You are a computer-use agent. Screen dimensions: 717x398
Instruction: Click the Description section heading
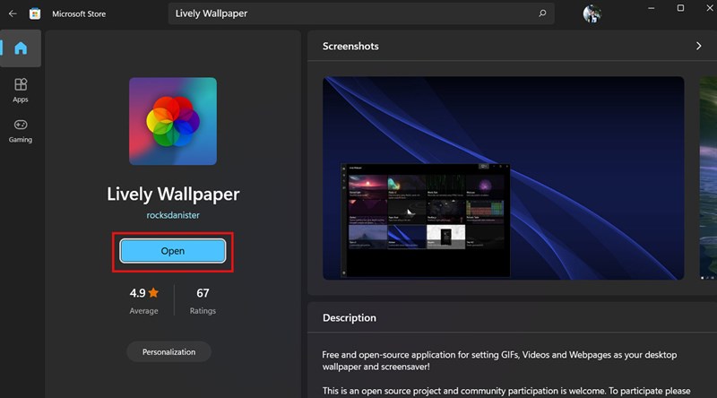[350, 317]
